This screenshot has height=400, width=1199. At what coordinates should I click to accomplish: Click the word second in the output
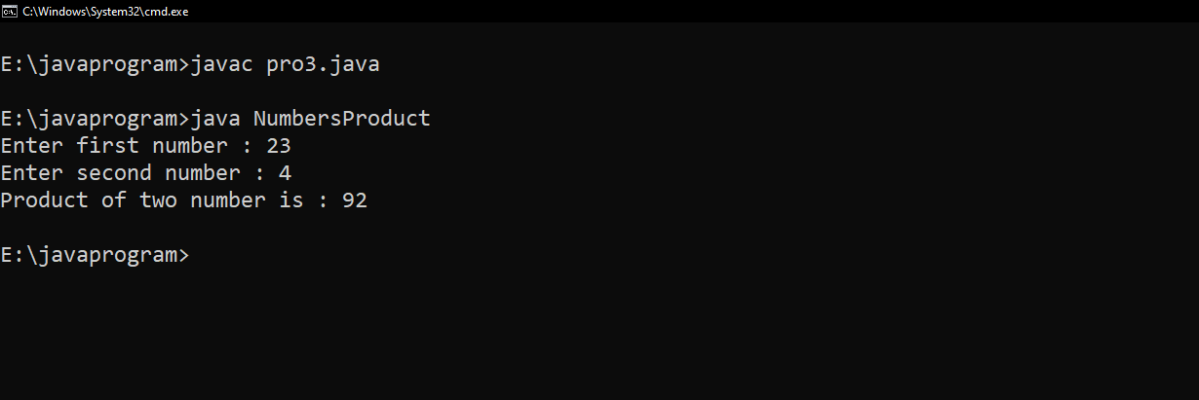click(x=114, y=173)
